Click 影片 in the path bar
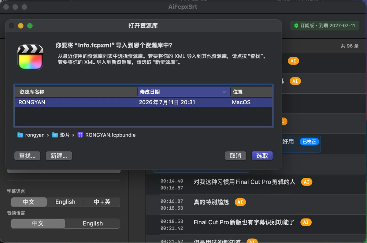Screen dimensions: 367x243 coord(65,135)
